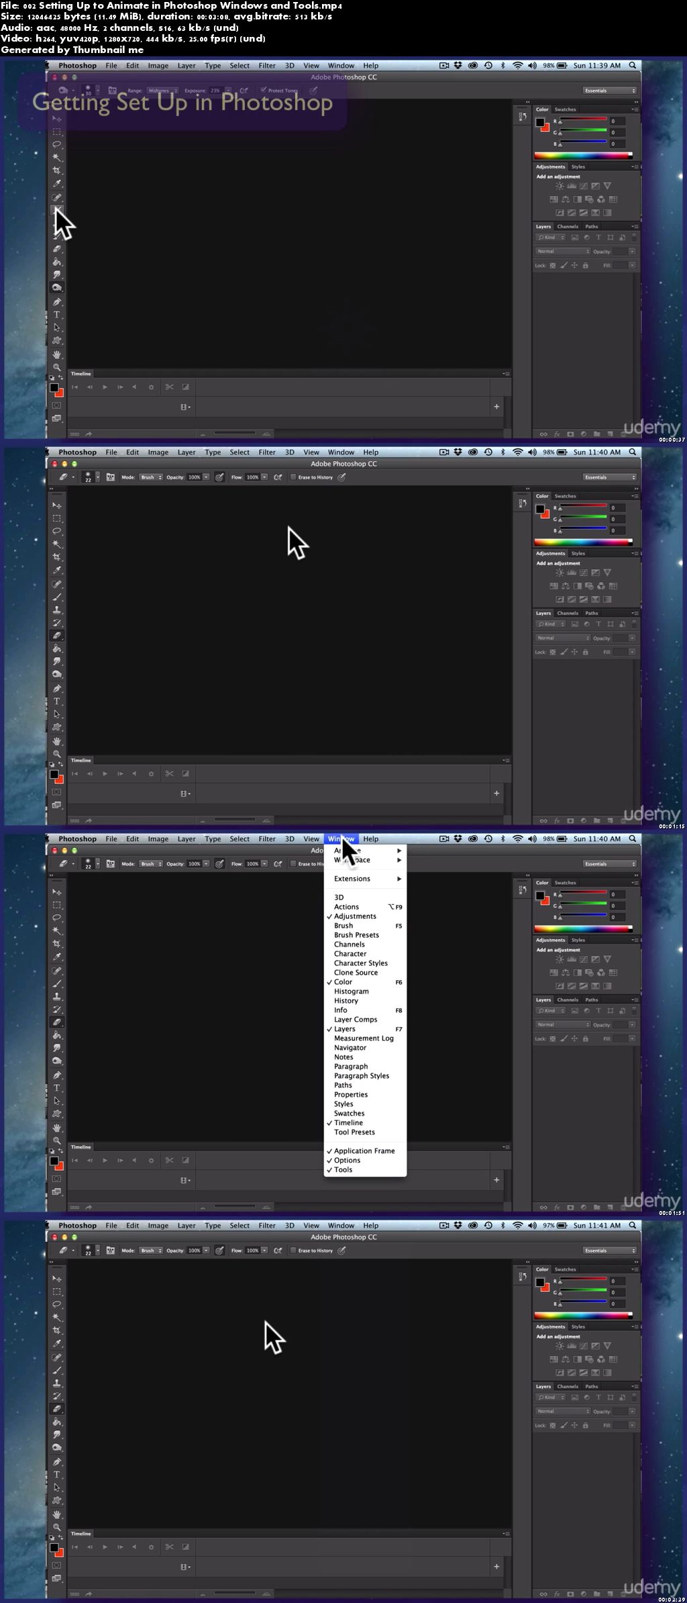Open Range Midtones dropdown
The image size is (687, 1603).
tap(161, 90)
